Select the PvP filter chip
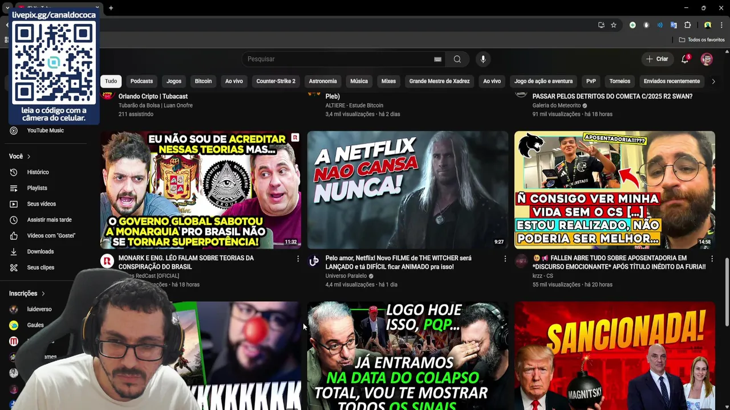 pyautogui.click(x=591, y=81)
